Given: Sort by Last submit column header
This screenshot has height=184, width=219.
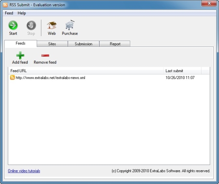Looking at the screenshot, I should pos(182,71).
